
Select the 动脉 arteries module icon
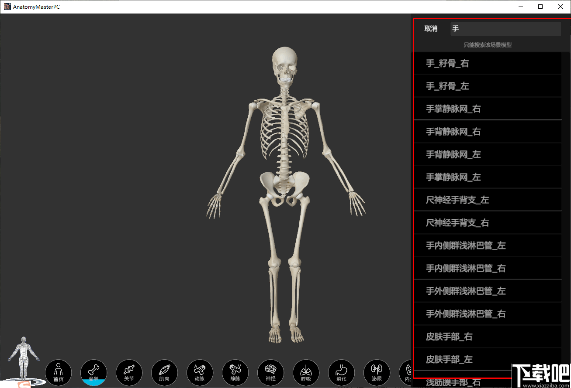pyautogui.click(x=200, y=372)
